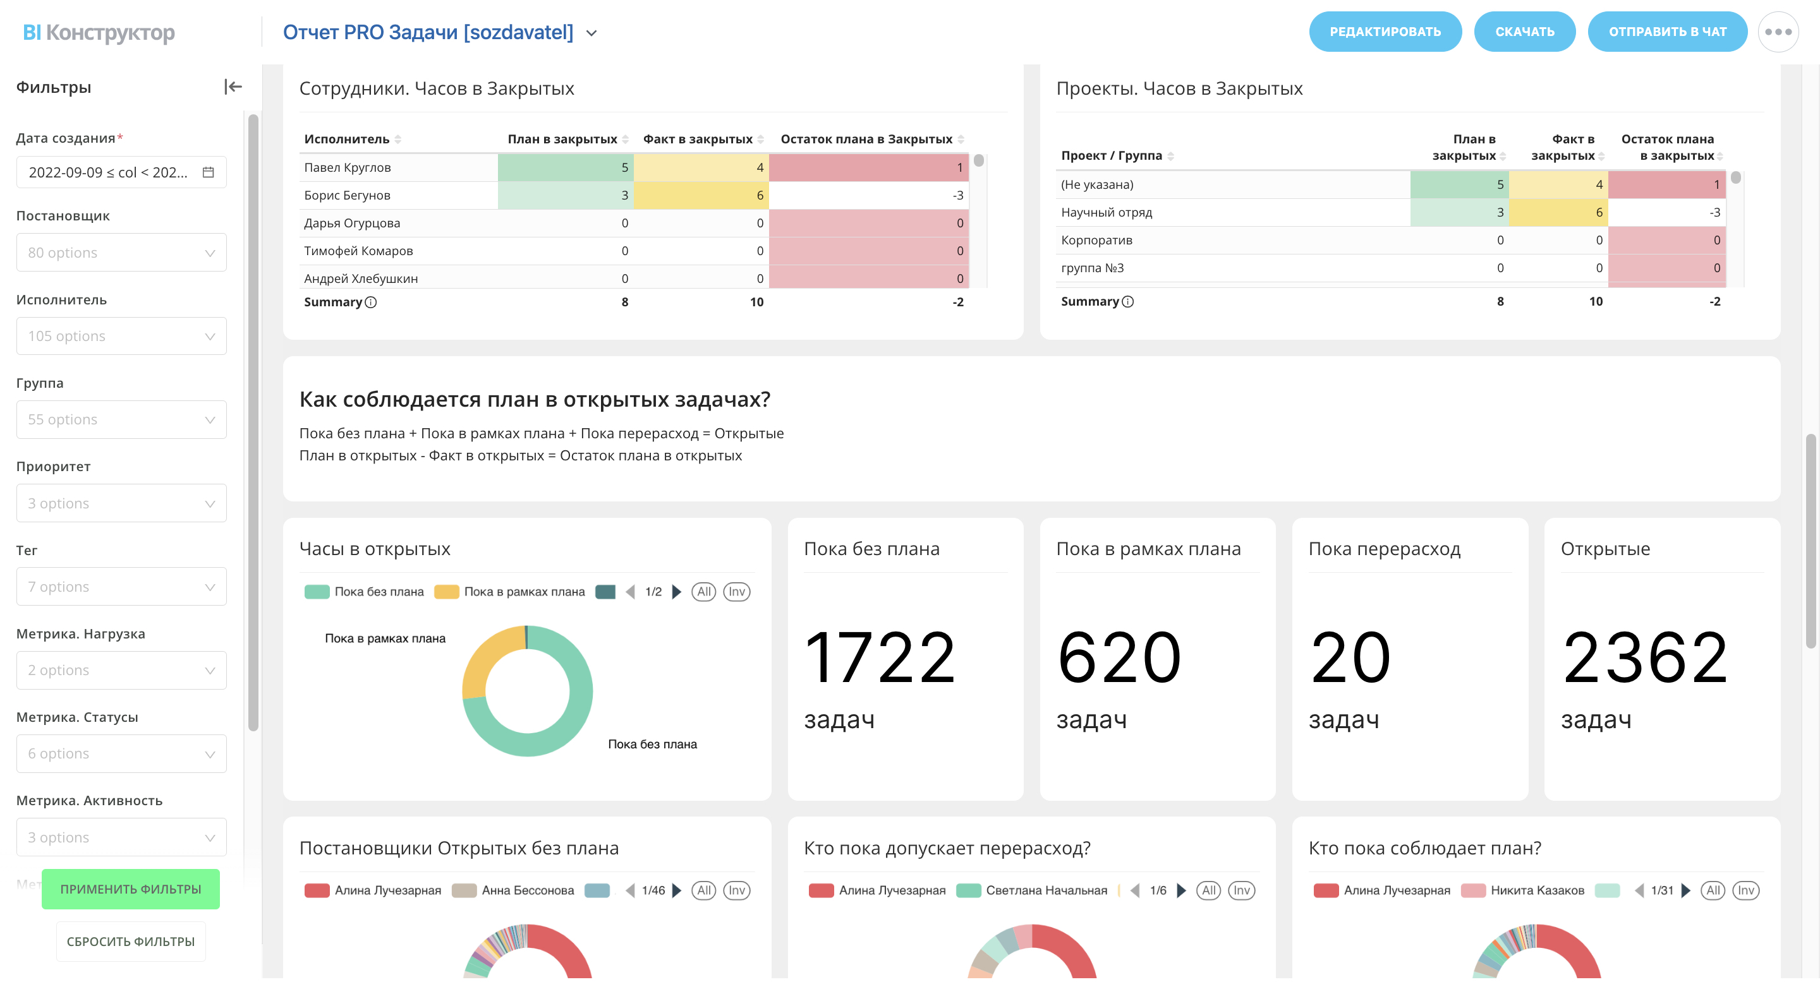Next legend page in Кто пока соблюдает план
Image resolution: width=1820 pixels, height=982 pixels.
pos(1685,890)
